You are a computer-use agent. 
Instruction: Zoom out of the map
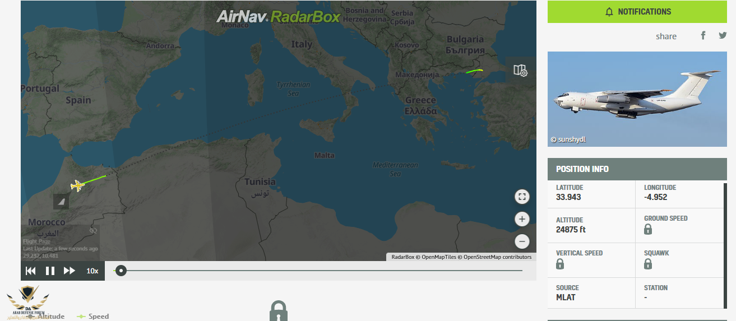(x=522, y=241)
